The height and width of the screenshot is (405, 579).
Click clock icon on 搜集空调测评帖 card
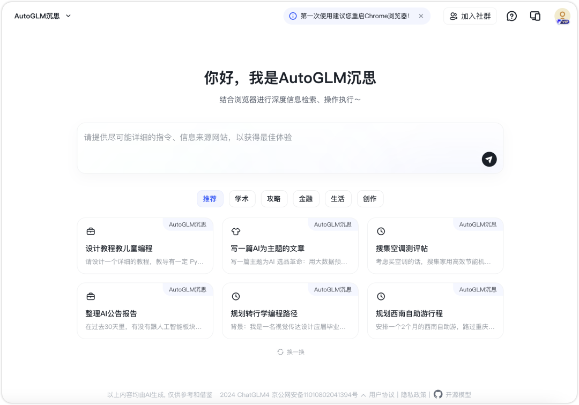point(381,231)
